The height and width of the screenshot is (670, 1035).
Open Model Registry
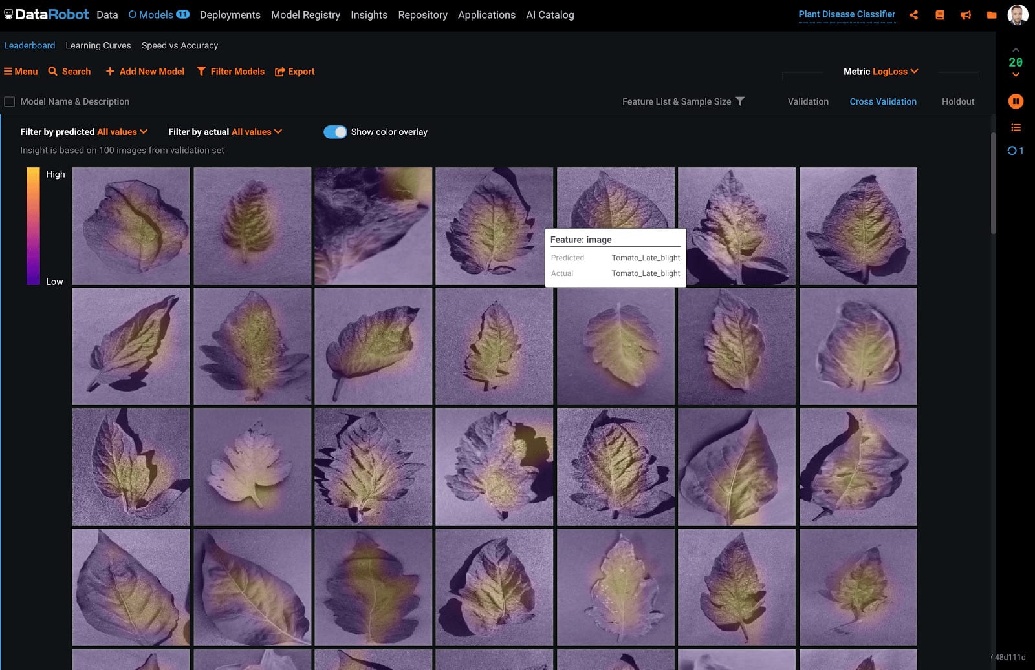[305, 15]
